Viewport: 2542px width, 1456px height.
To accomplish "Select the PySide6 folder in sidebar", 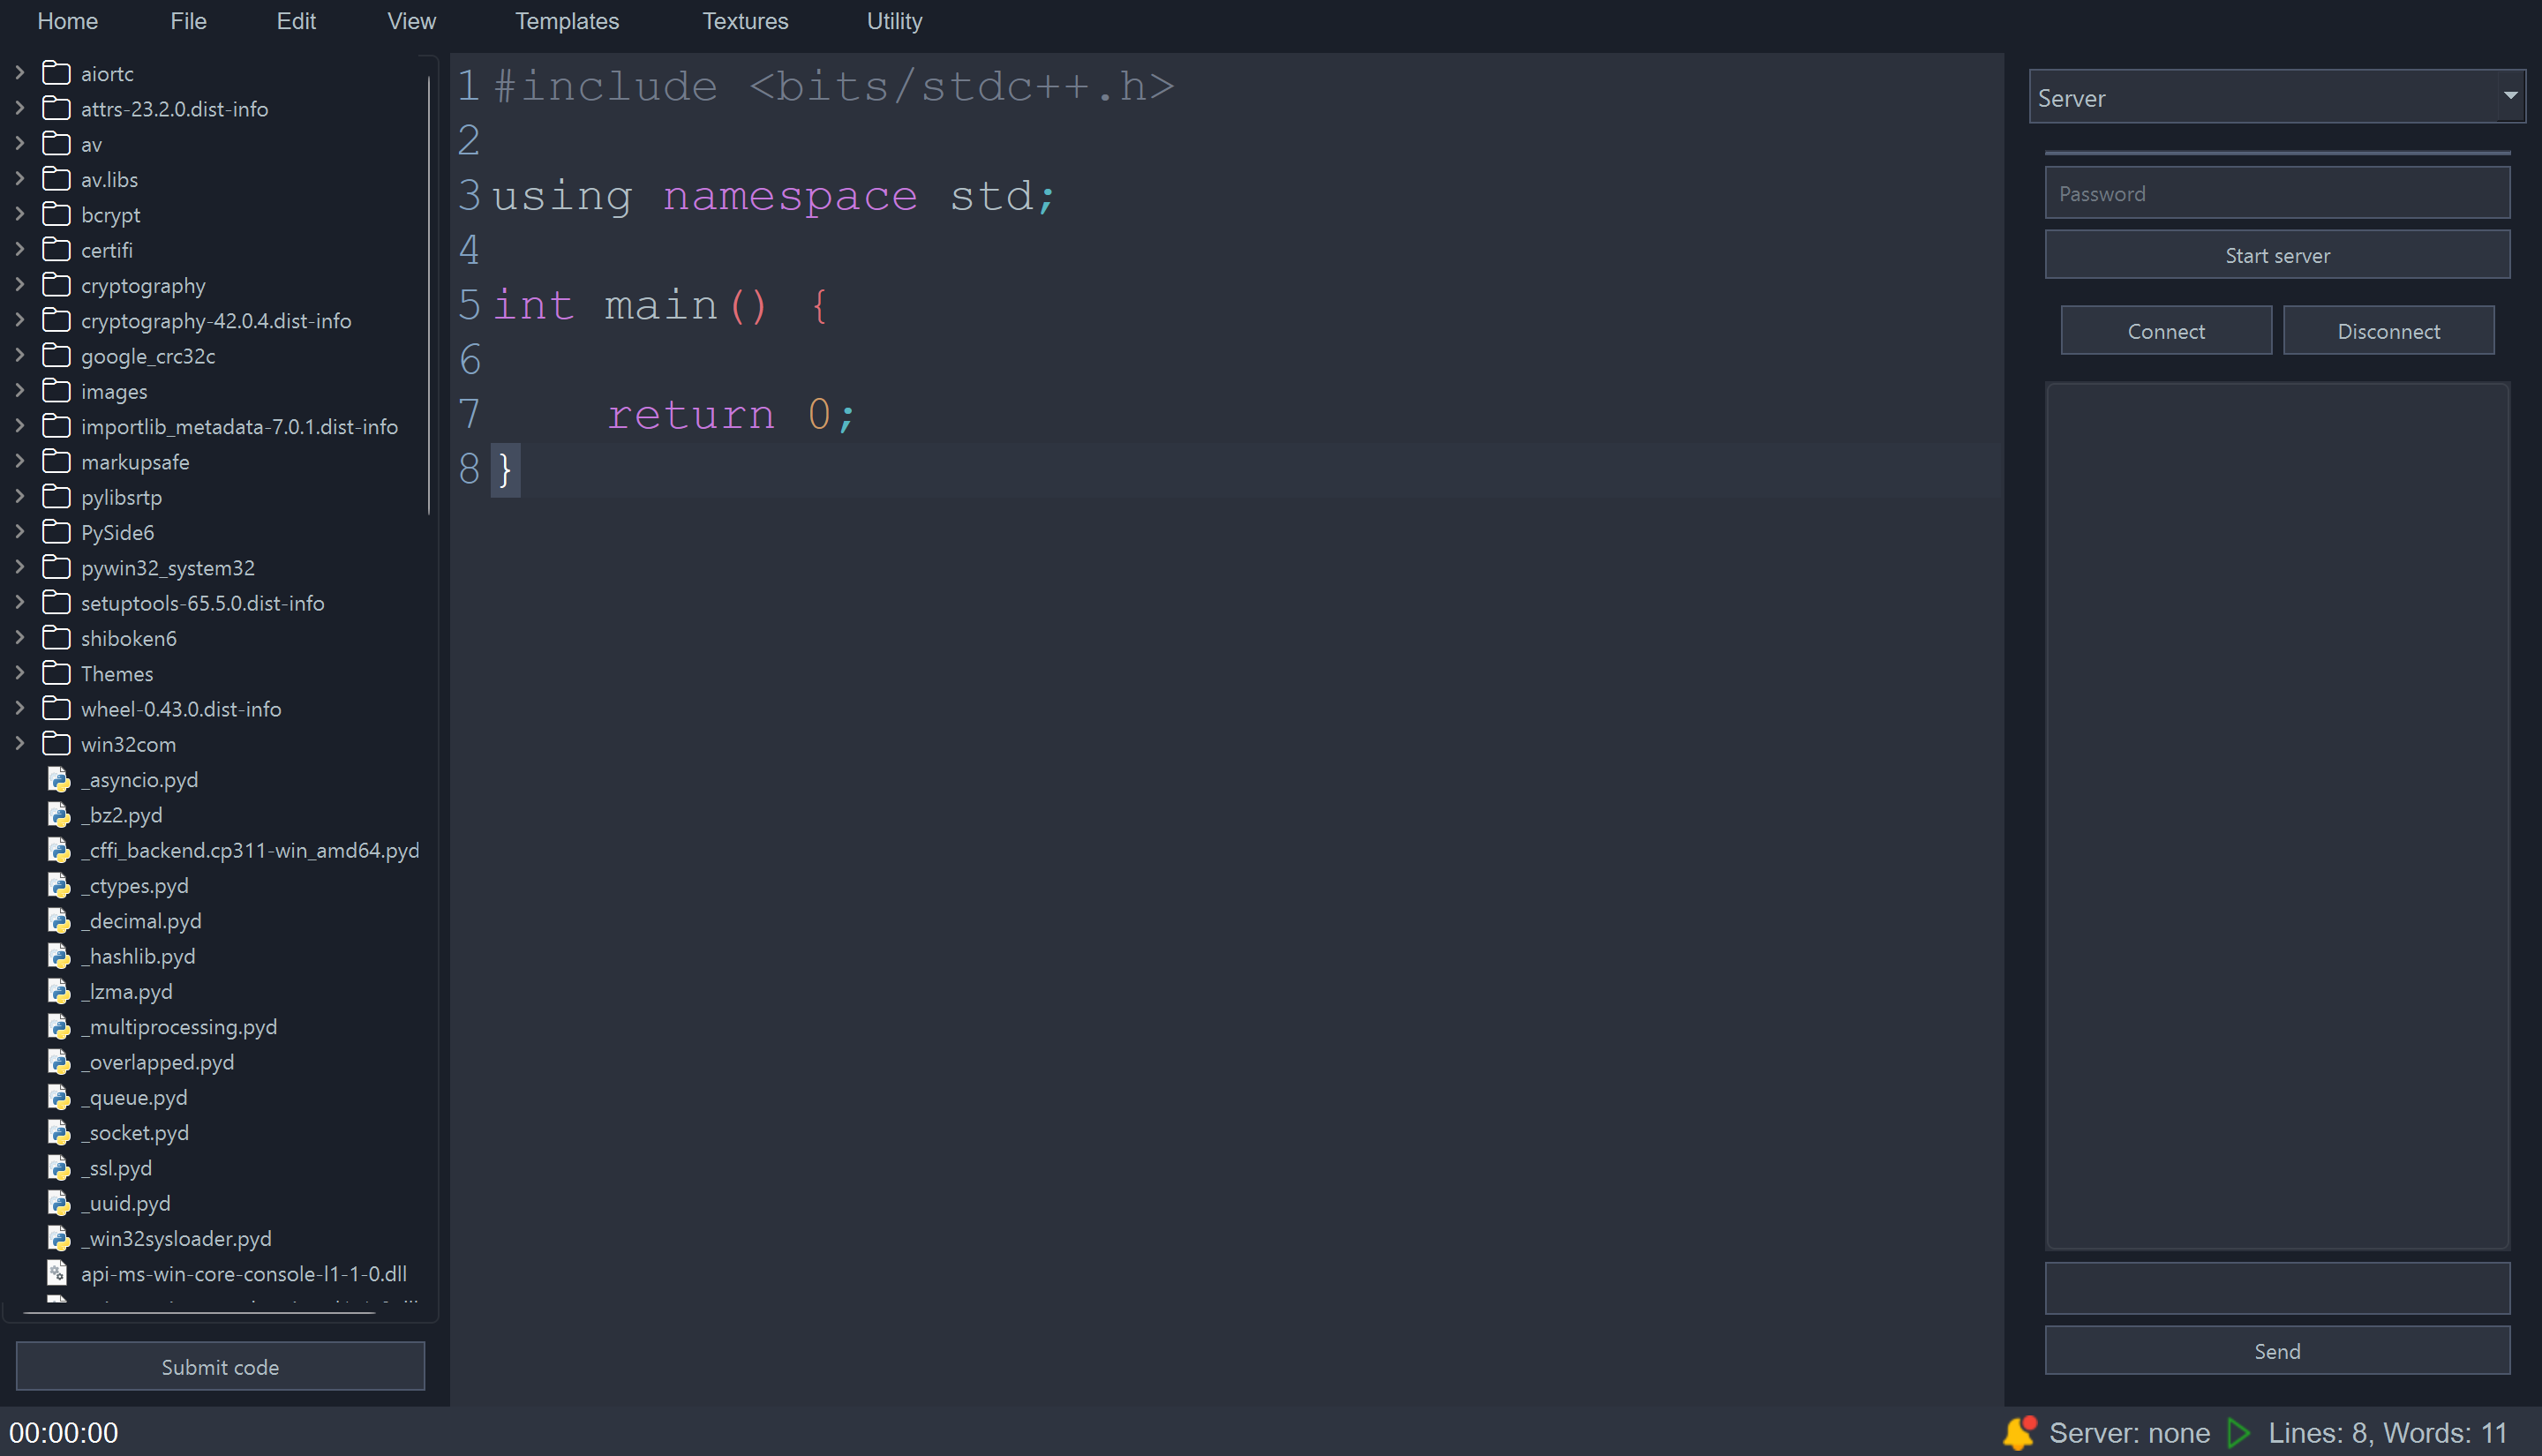I will [x=116, y=532].
